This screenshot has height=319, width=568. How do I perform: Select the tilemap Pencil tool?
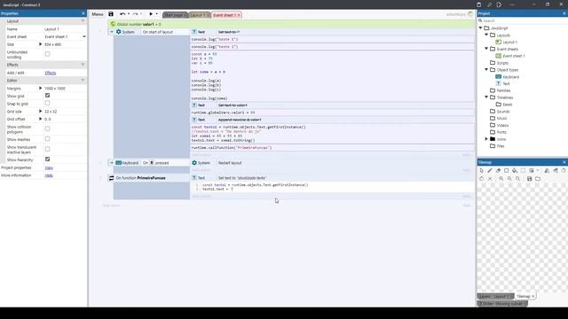[490, 170]
